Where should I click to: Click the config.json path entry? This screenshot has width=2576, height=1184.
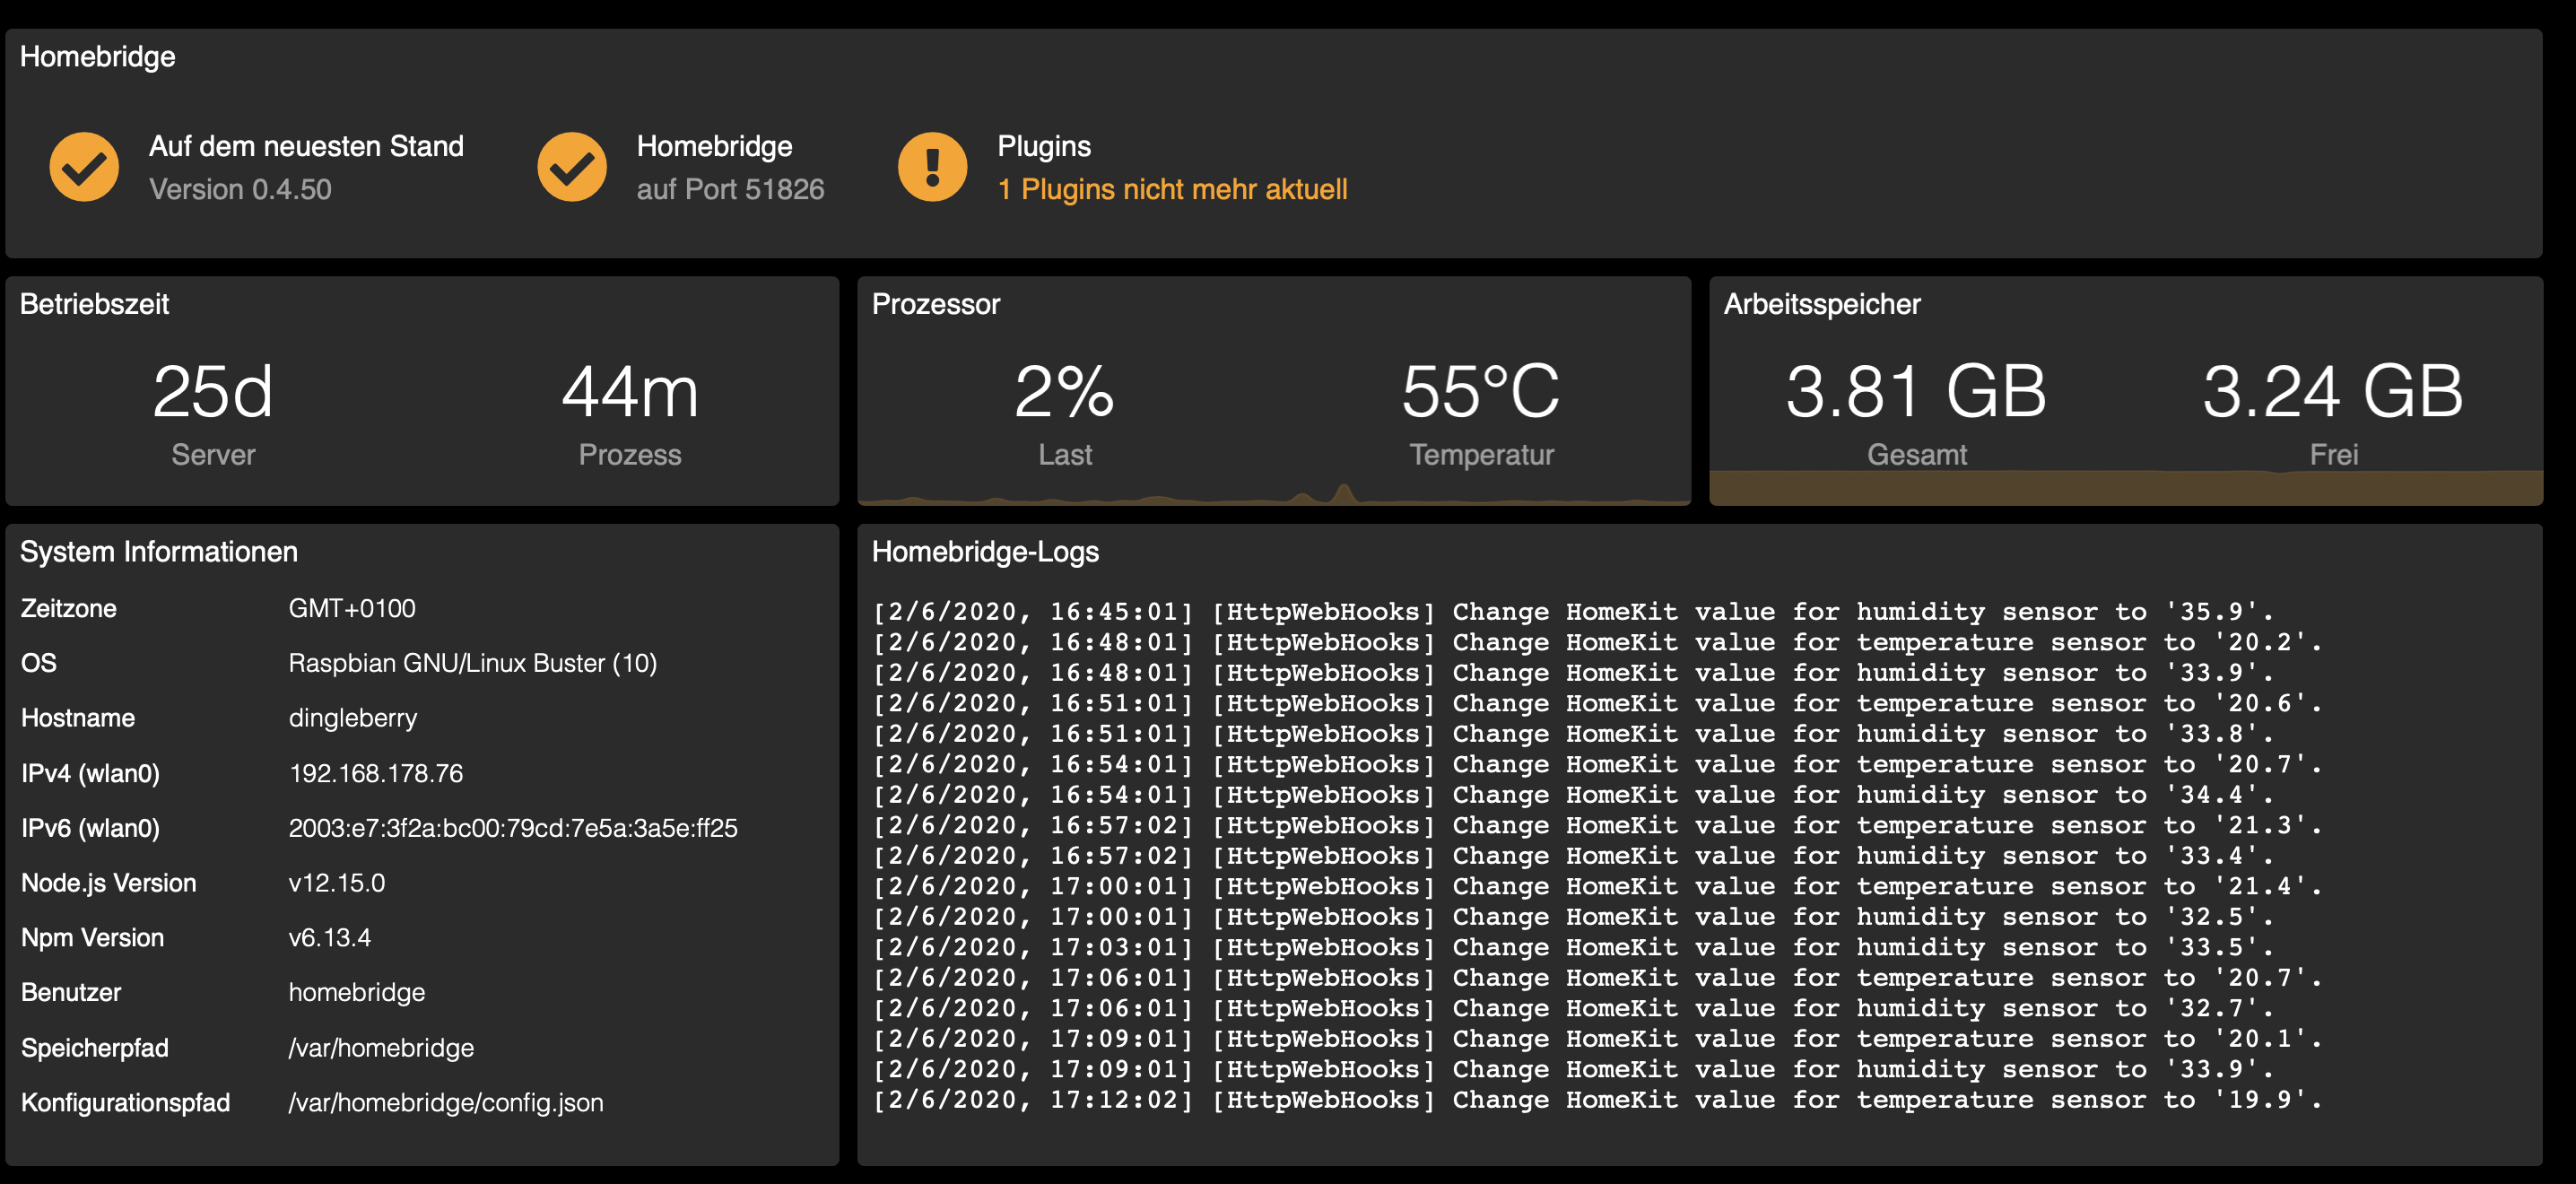[x=445, y=1102]
